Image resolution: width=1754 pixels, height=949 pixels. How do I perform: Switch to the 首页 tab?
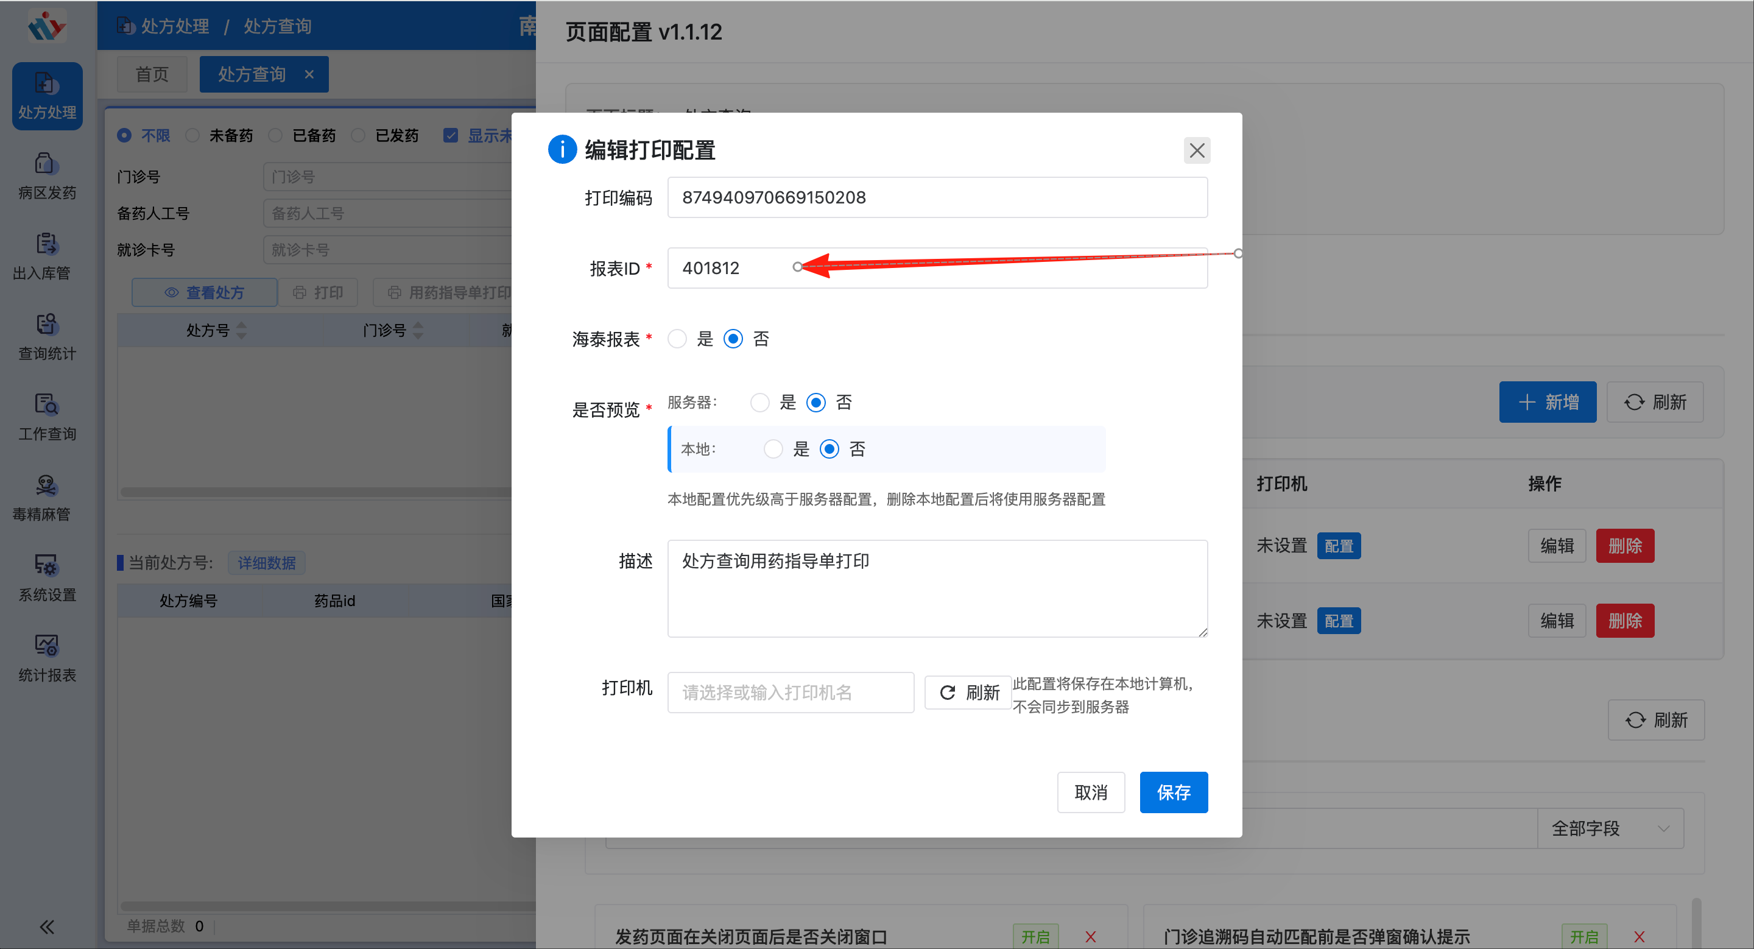152,74
